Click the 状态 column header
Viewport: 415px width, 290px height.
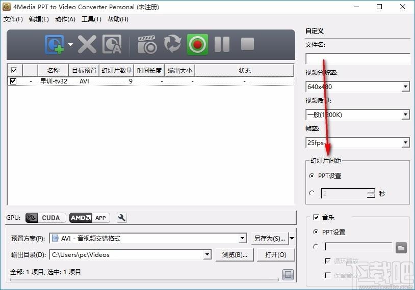[x=244, y=70]
